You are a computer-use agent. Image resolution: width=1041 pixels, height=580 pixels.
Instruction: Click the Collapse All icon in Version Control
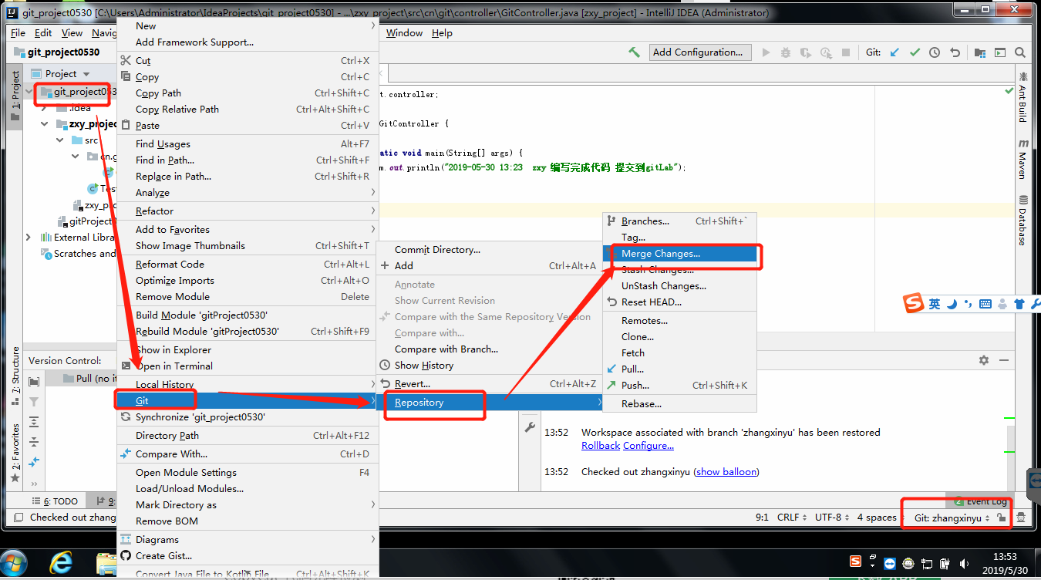click(x=34, y=442)
